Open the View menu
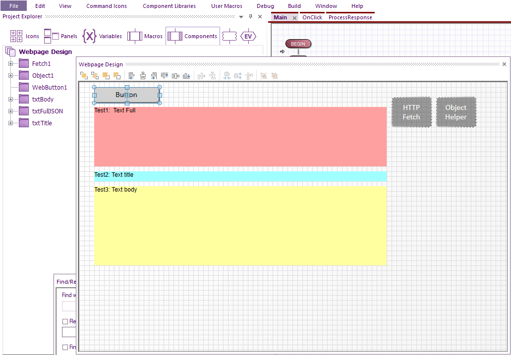This screenshot has width=511, height=355. coord(65,6)
